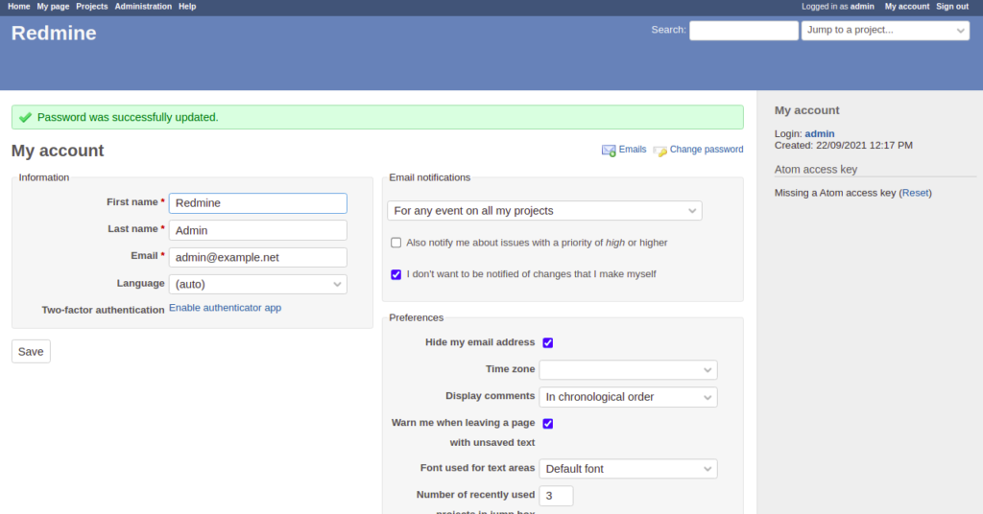Click Reset Atom access key link
This screenshot has height=514, width=983.
[915, 193]
